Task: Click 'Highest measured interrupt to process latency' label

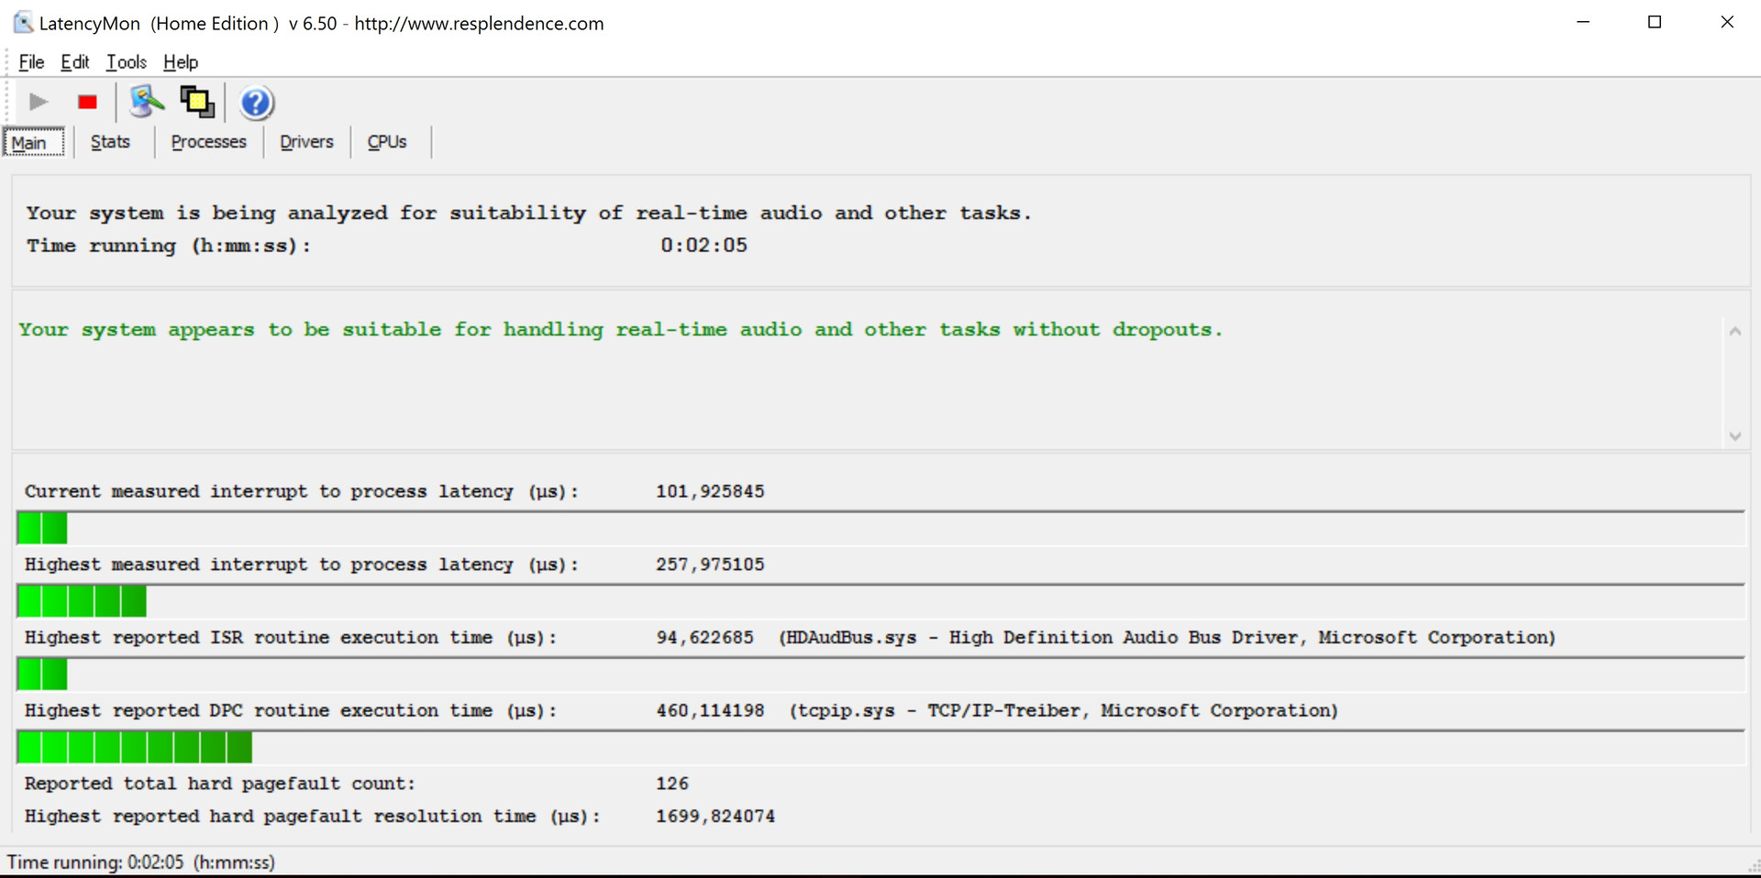Action: tap(302, 565)
